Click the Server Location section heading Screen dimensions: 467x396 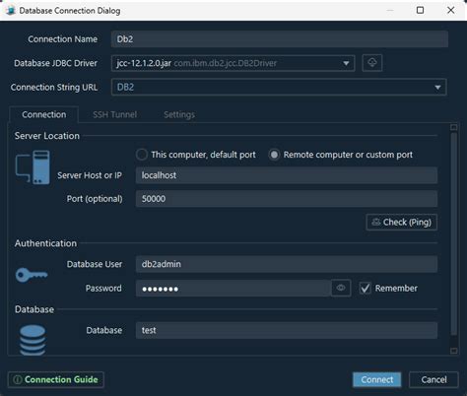tap(47, 136)
